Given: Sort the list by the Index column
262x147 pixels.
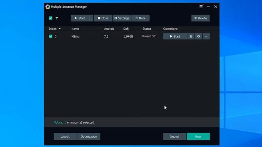Looking at the screenshot, I should (54, 29).
